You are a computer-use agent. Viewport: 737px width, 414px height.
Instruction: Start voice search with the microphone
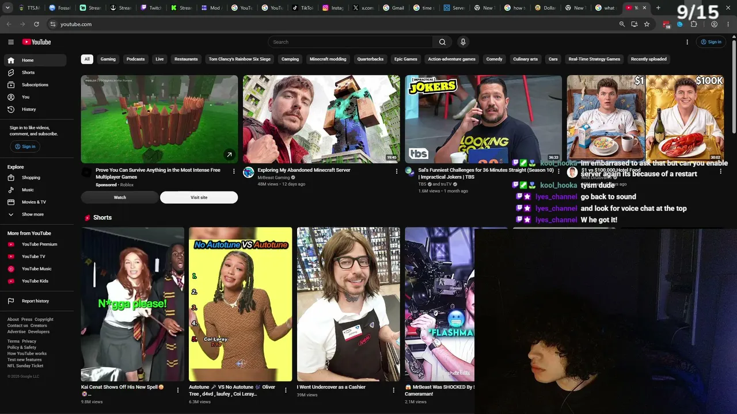[x=463, y=42]
